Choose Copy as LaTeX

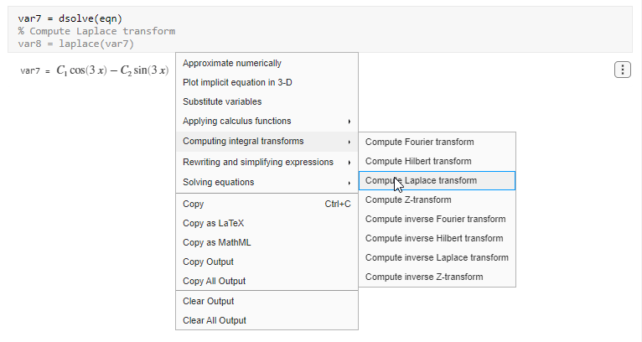click(214, 223)
